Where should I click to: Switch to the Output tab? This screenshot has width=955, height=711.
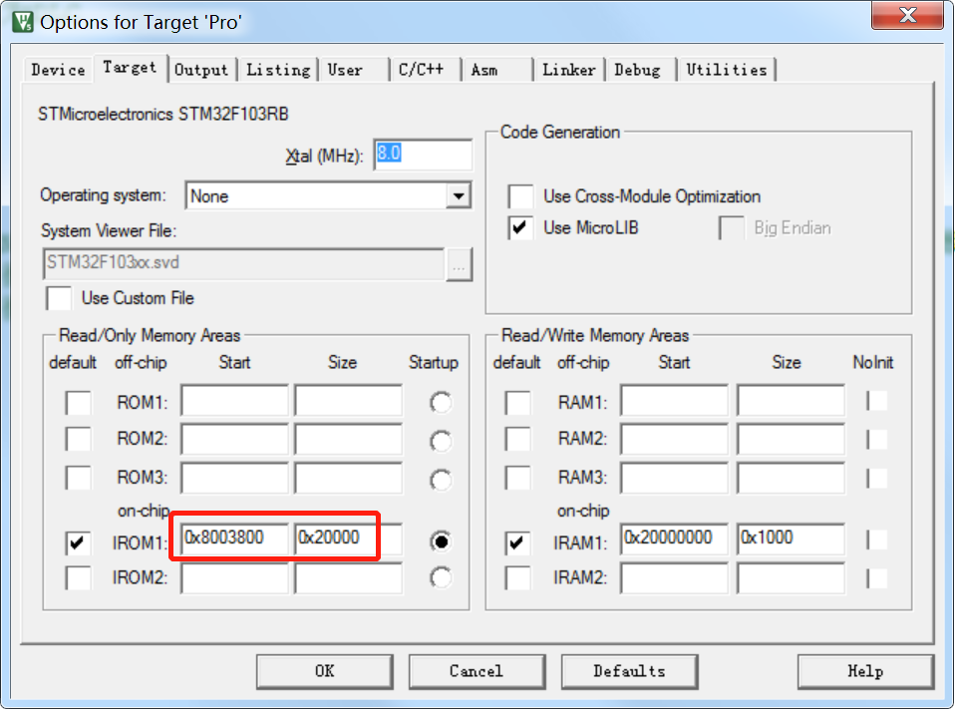201,70
